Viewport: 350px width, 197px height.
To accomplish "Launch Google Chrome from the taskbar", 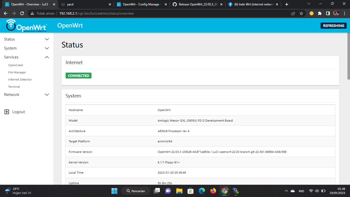I will click(224, 191).
